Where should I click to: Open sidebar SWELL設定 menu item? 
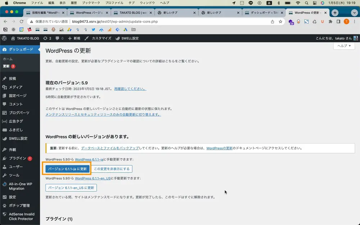[20, 139]
